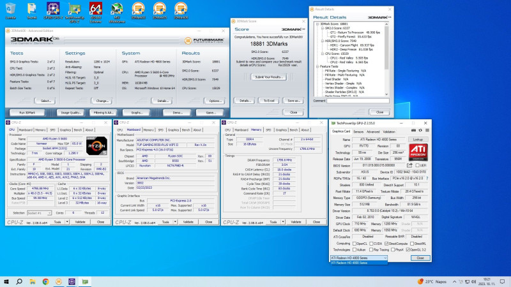
Task: Open the 3DMark05 desktop shortcut
Action: coord(159,11)
